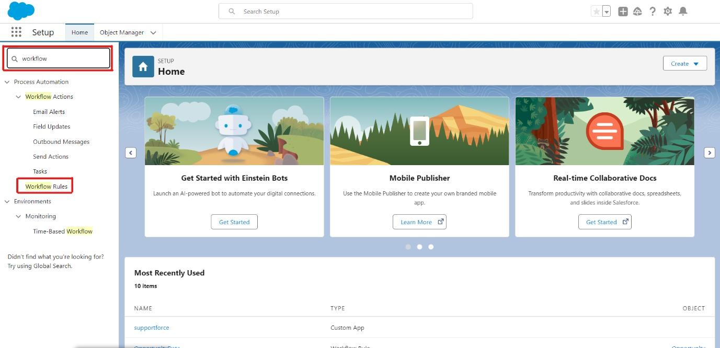Open the Global Actions plus icon
This screenshot has width=720, height=348.
622,11
